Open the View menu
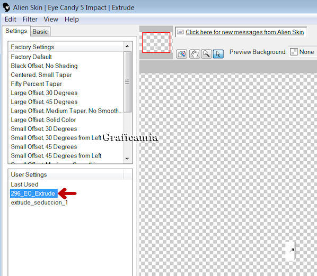Viewport: 317px width, 276px height. point(51,20)
